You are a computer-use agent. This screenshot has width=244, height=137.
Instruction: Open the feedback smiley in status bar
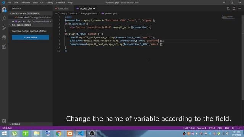click(x=233, y=128)
